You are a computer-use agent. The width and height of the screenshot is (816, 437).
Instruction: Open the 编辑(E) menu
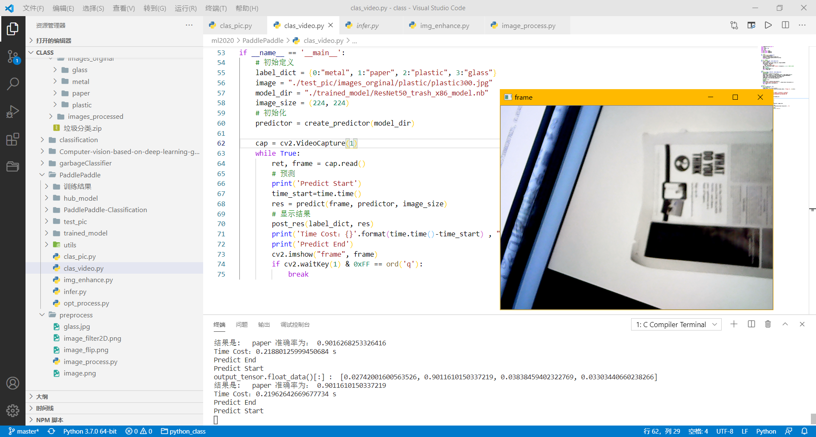(x=63, y=8)
